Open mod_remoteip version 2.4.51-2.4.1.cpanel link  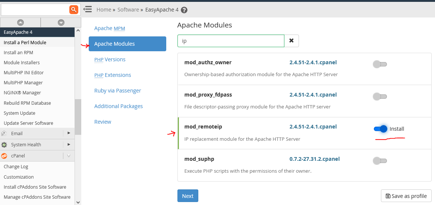[313, 127]
